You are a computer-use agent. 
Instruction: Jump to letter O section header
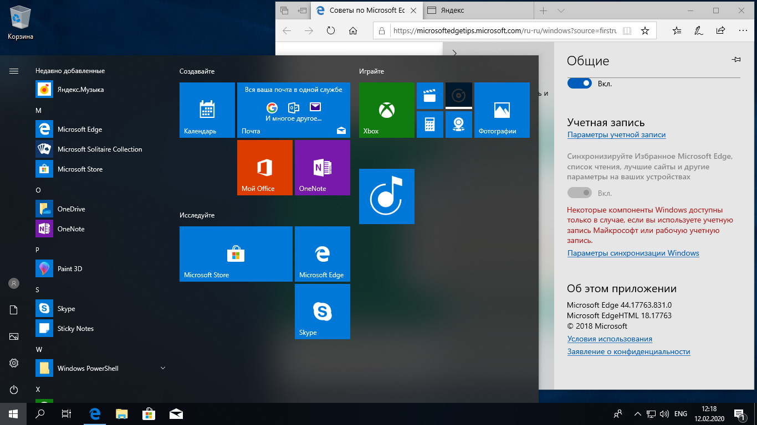[x=38, y=190]
